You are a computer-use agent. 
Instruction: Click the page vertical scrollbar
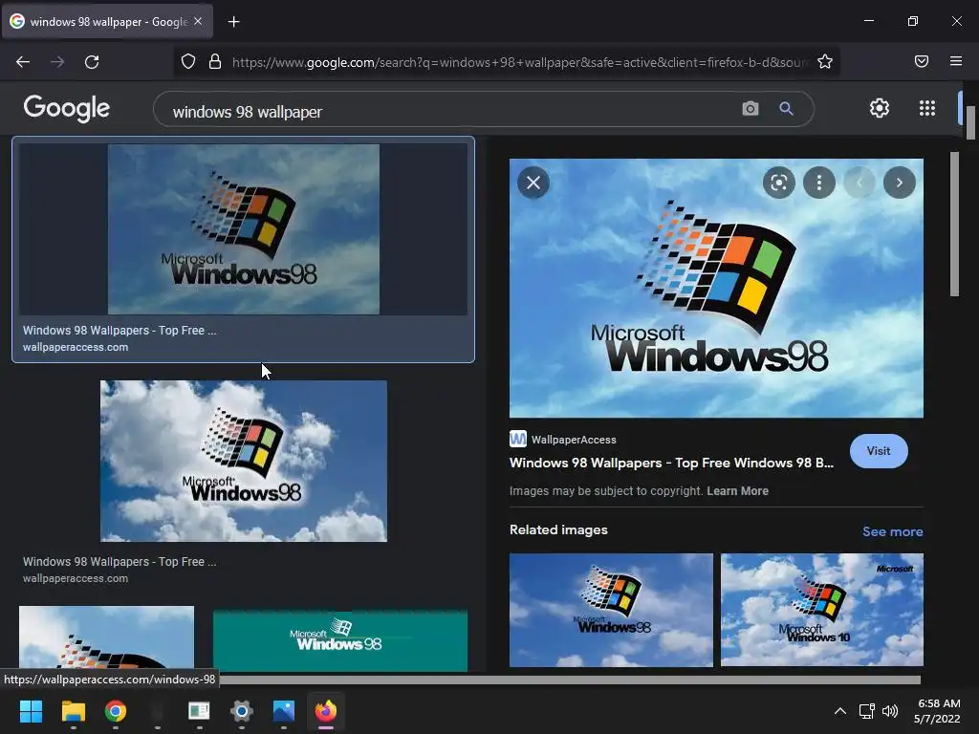coord(970,123)
